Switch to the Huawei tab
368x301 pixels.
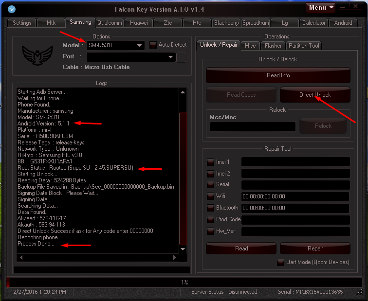click(x=139, y=23)
